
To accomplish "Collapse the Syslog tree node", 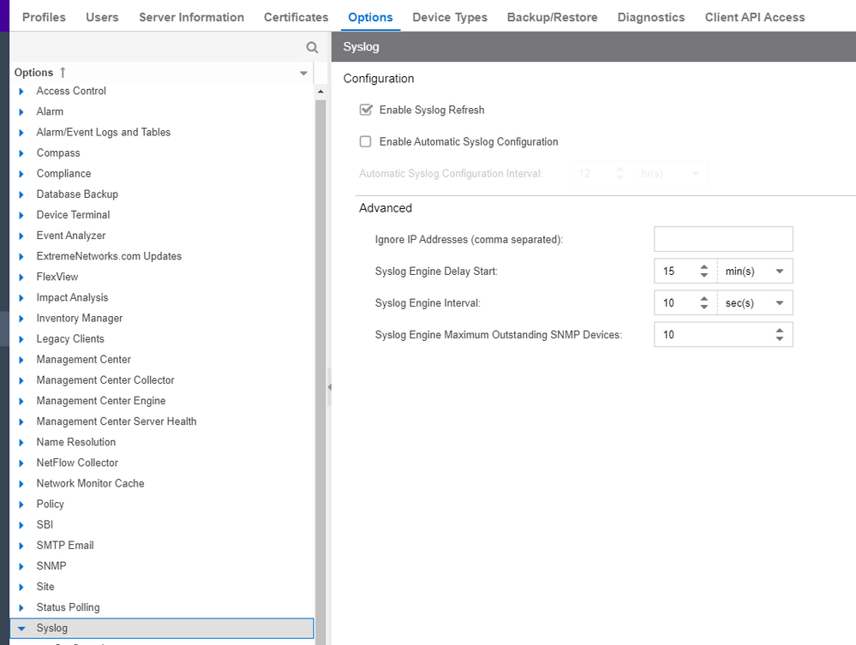I will 21,628.
